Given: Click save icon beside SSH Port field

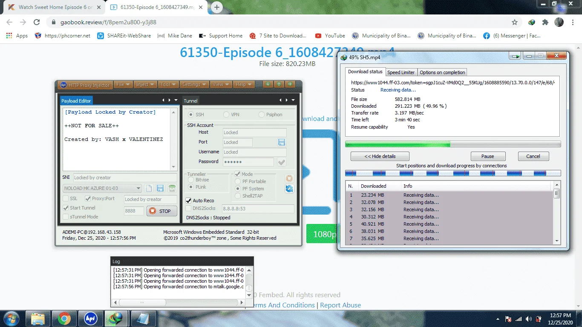Looking at the screenshot, I should click(x=282, y=142).
